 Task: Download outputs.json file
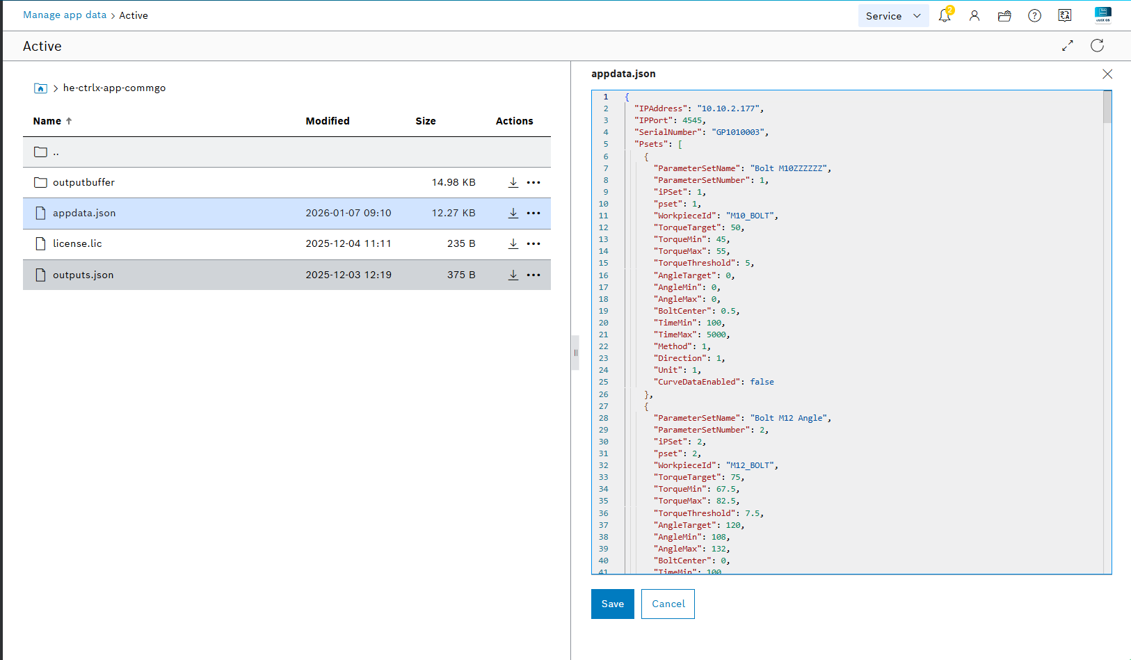pos(513,275)
